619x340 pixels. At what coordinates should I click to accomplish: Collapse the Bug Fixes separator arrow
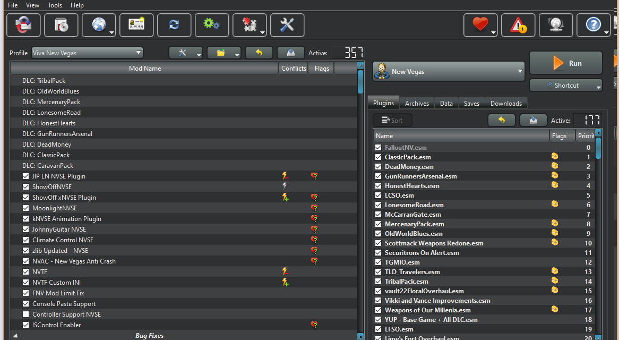(x=15, y=336)
